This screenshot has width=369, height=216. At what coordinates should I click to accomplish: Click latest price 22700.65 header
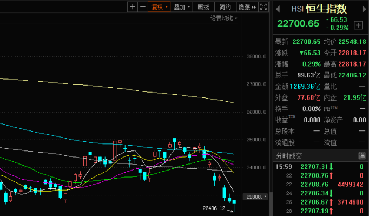pyautogui.click(x=298, y=23)
